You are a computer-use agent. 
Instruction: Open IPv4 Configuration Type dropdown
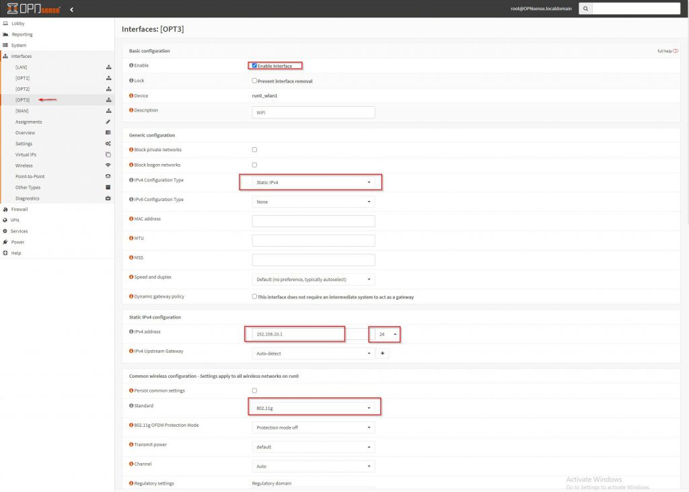click(313, 182)
